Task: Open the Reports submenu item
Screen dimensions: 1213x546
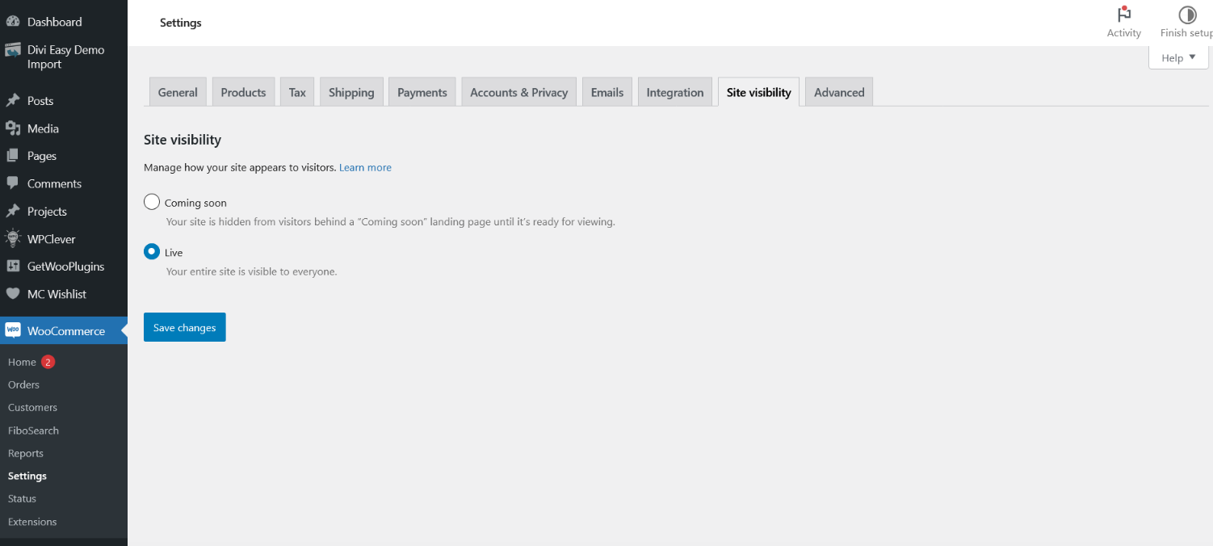Action: coord(26,453)
